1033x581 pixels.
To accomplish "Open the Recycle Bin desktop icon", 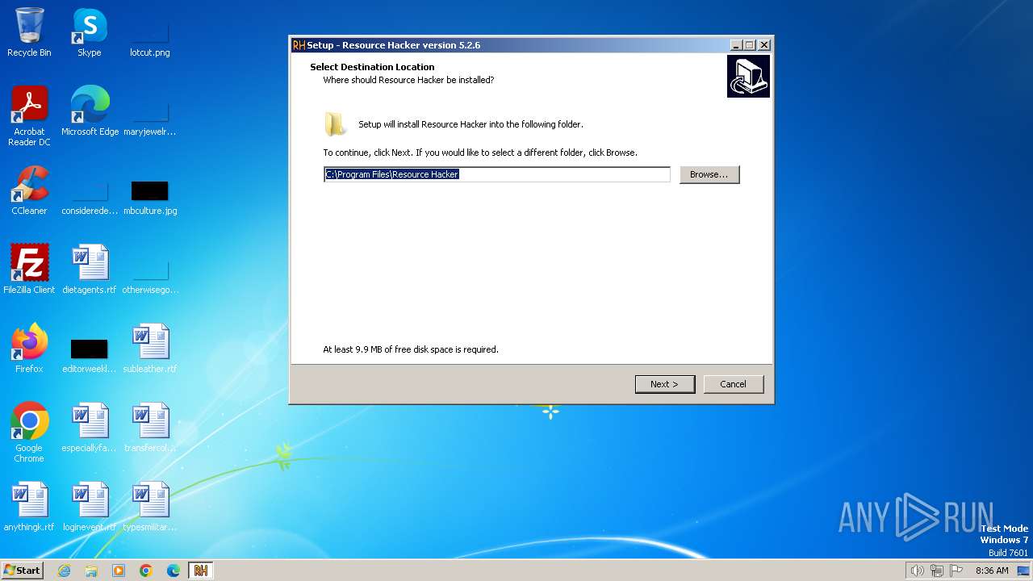I will pos(29,32).
